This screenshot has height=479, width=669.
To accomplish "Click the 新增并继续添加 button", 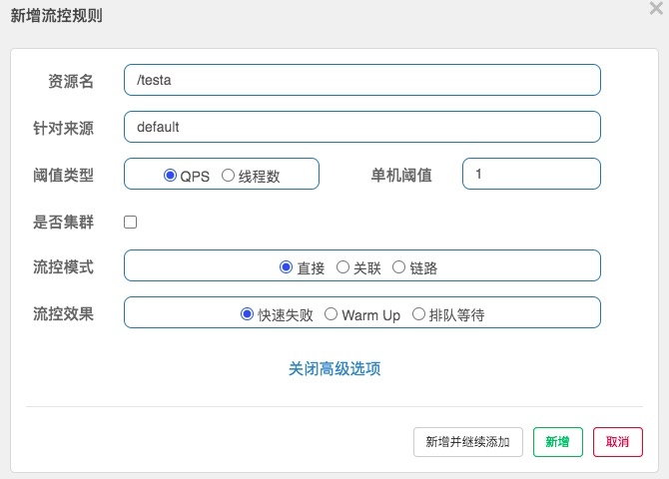I will 468,442.
